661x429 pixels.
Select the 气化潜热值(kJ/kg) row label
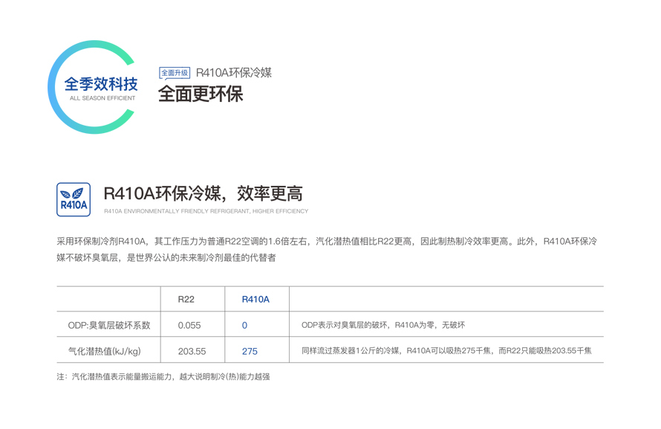coord(104,352)
